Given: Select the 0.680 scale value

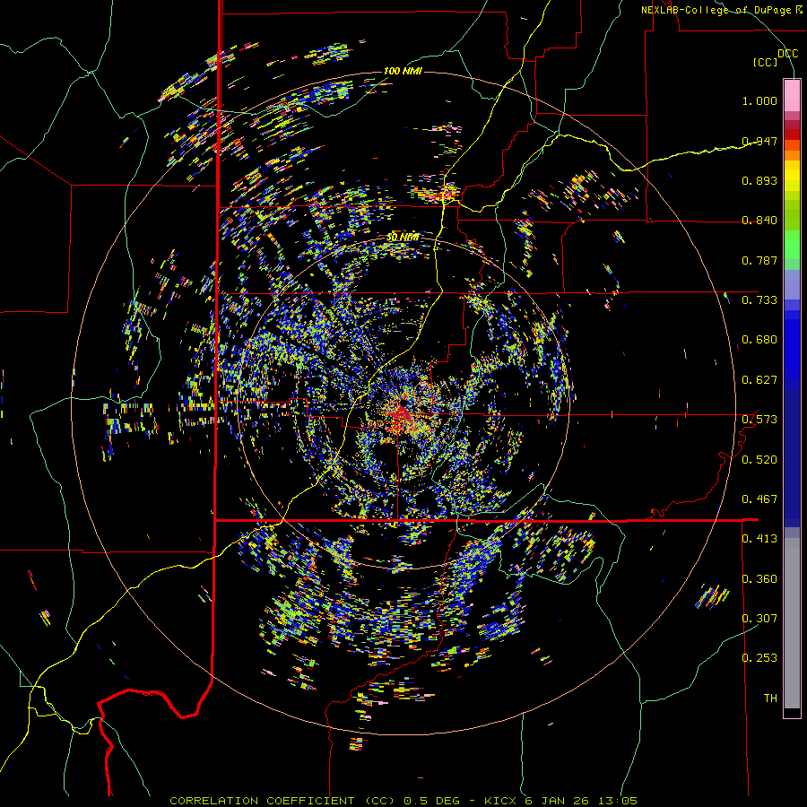Looking at the screenshot, I should point(759,340).
